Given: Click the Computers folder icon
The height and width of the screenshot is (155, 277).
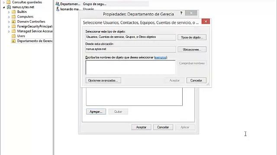Looking at the screenshot, I should point(13,16).
